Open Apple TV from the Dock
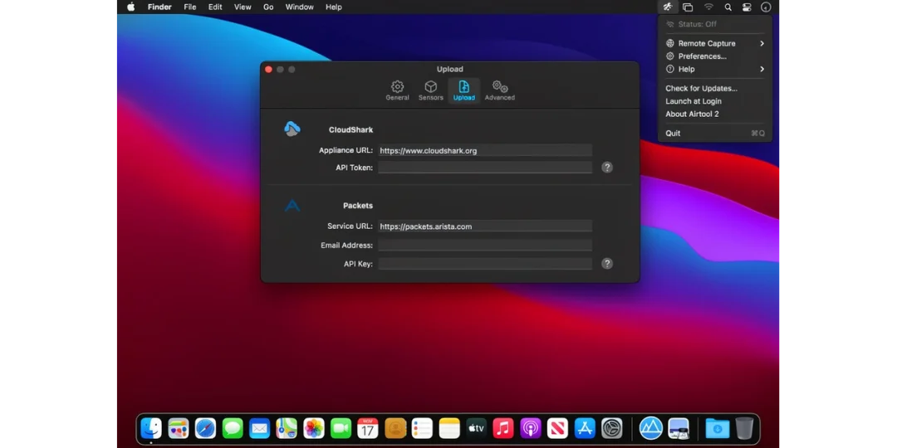 click(476, 428)
